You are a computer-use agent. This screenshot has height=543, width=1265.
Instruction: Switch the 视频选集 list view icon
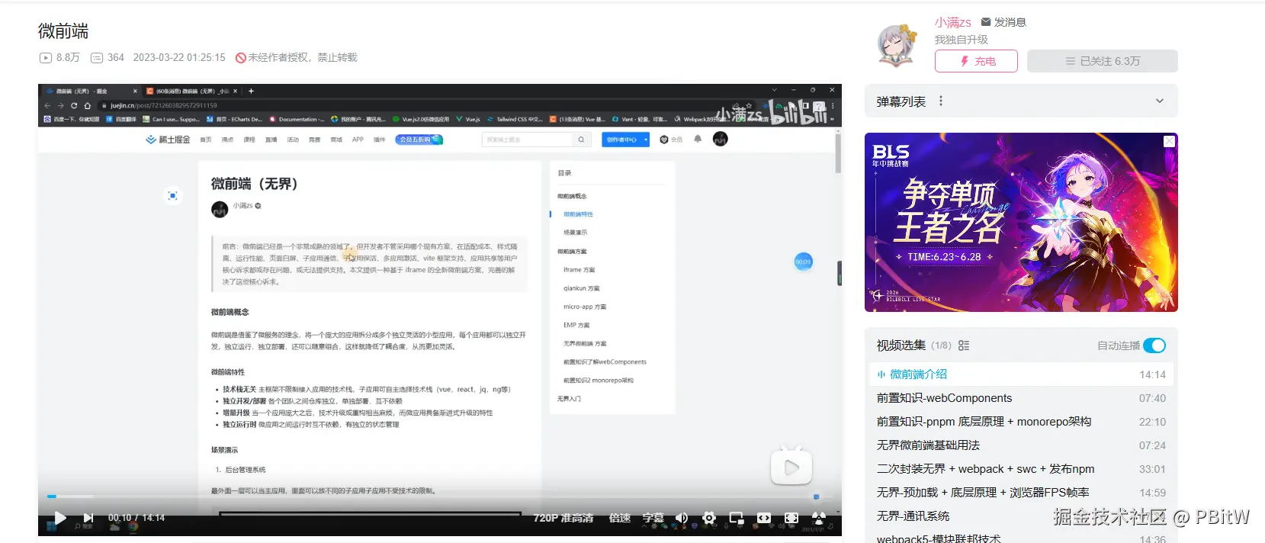coord(964,345)
